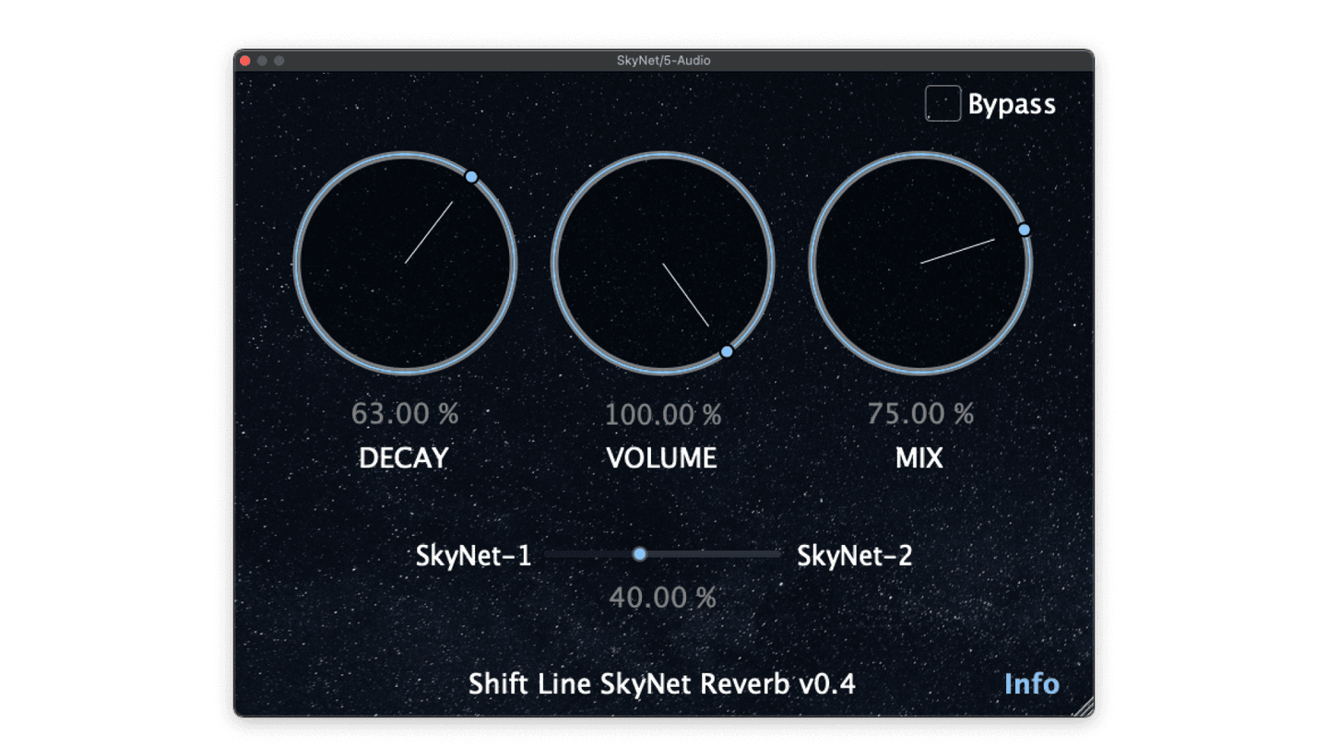This screenshot has height=747, width=1328.
Task: Select the MIX label under the third knob
Action: point(917,457)
